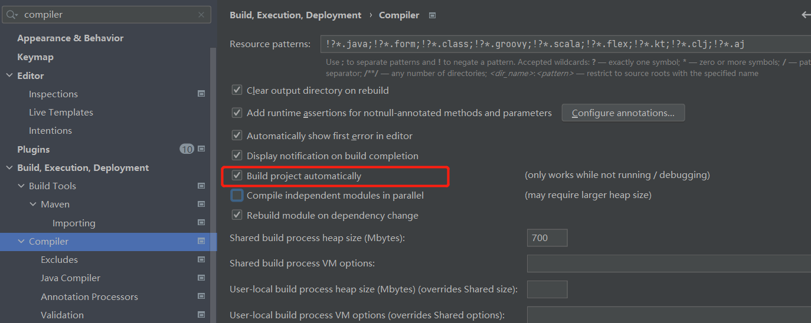Collapse the Maven tree node

tap(33, 204)
